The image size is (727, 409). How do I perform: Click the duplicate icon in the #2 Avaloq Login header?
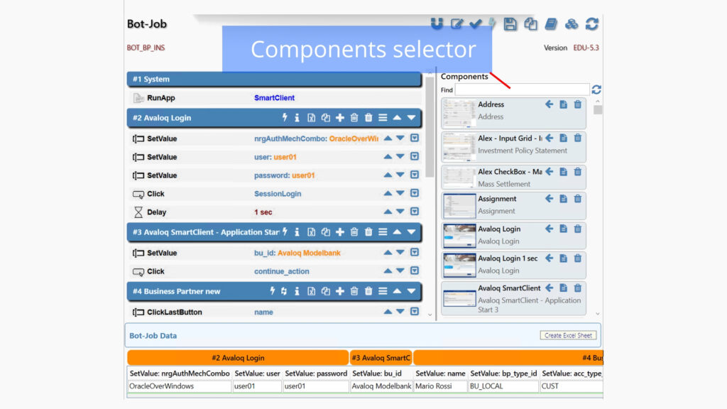325,118
